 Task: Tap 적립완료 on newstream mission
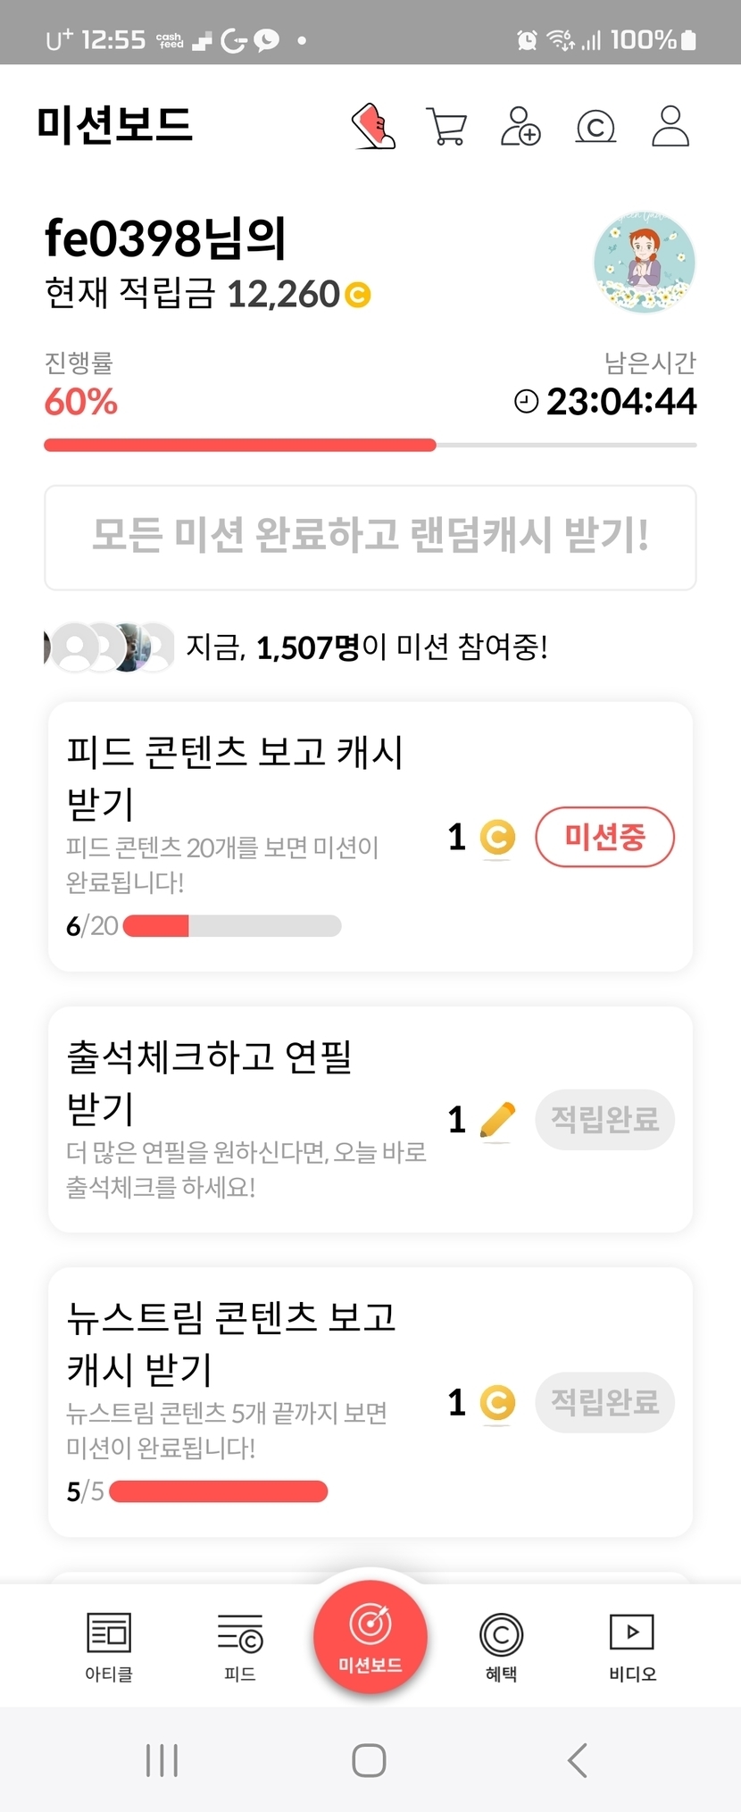point(604,1402)
